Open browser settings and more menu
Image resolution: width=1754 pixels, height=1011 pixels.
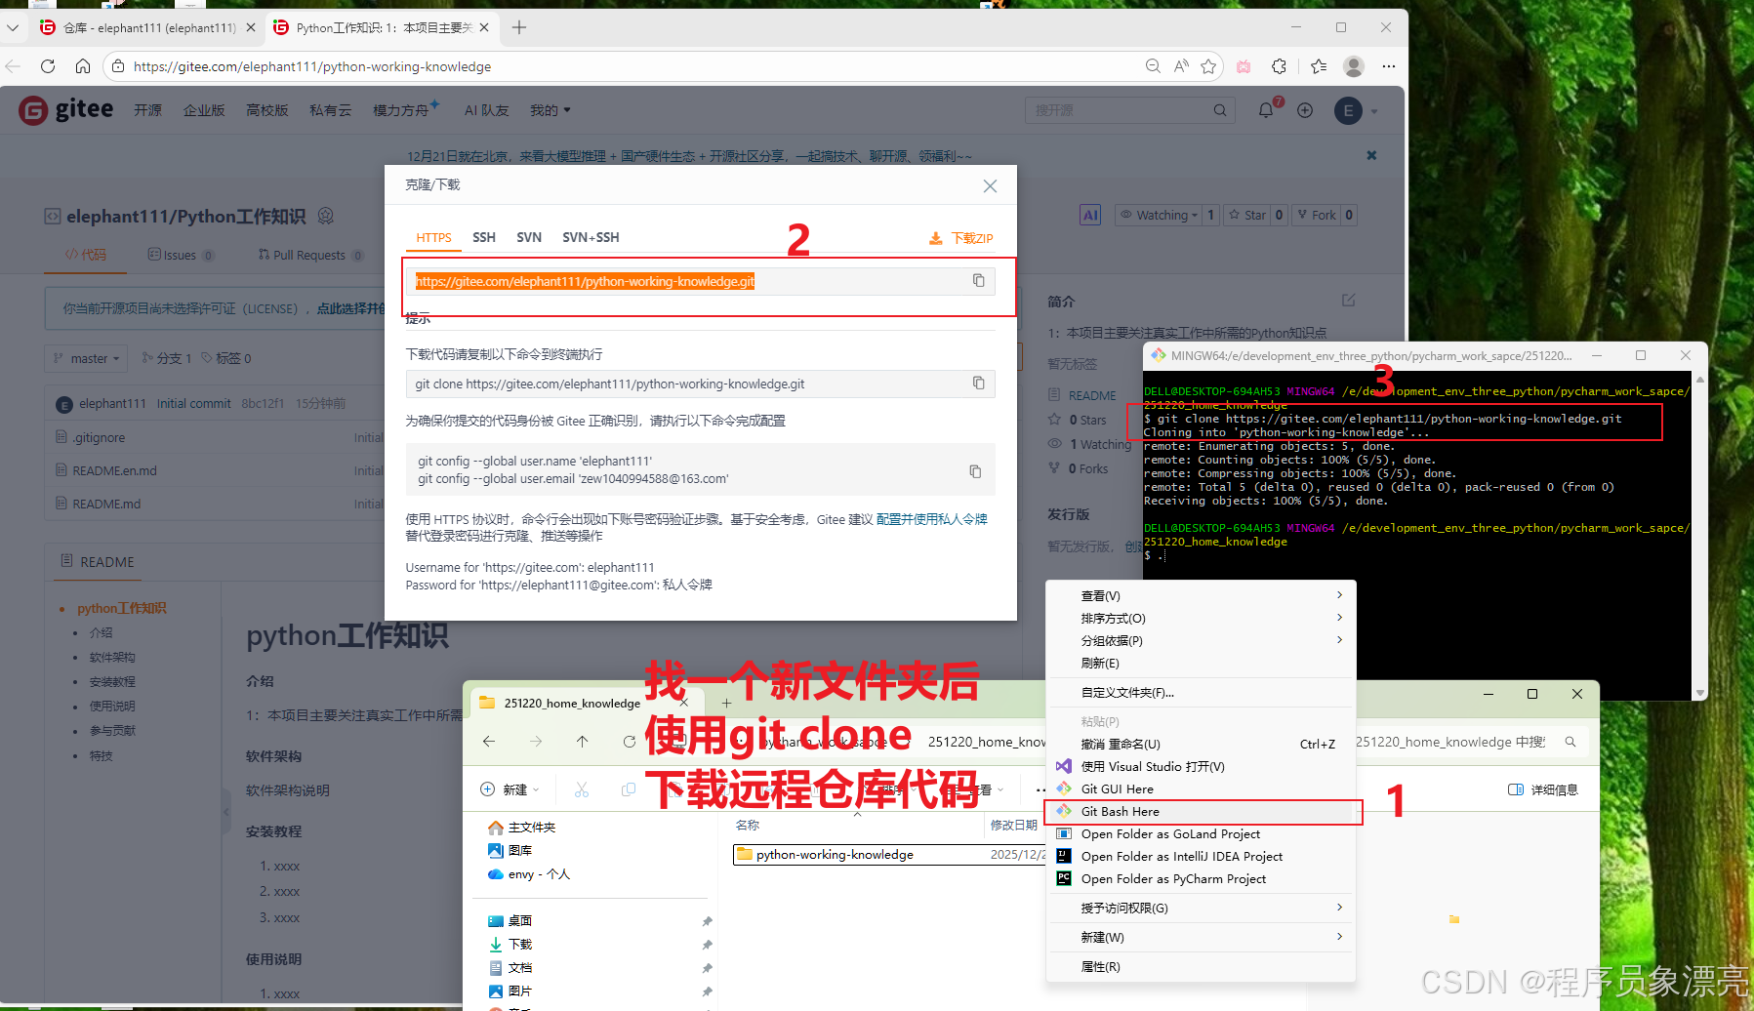tap(1389, 66)
